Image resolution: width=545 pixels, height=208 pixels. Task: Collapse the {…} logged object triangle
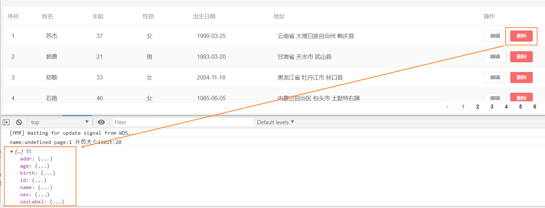[12, 152]
